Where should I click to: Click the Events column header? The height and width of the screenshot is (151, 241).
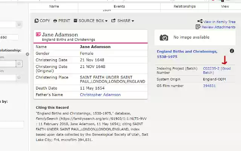click(x=119, y=6)
